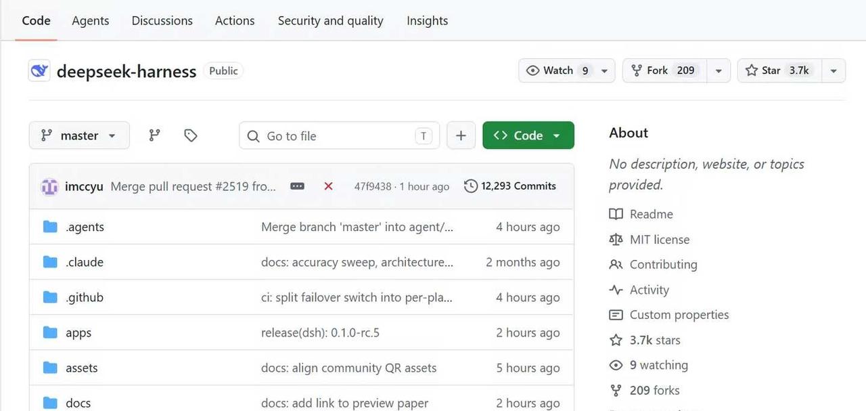Click the Contributing people icon

point(616,264)
